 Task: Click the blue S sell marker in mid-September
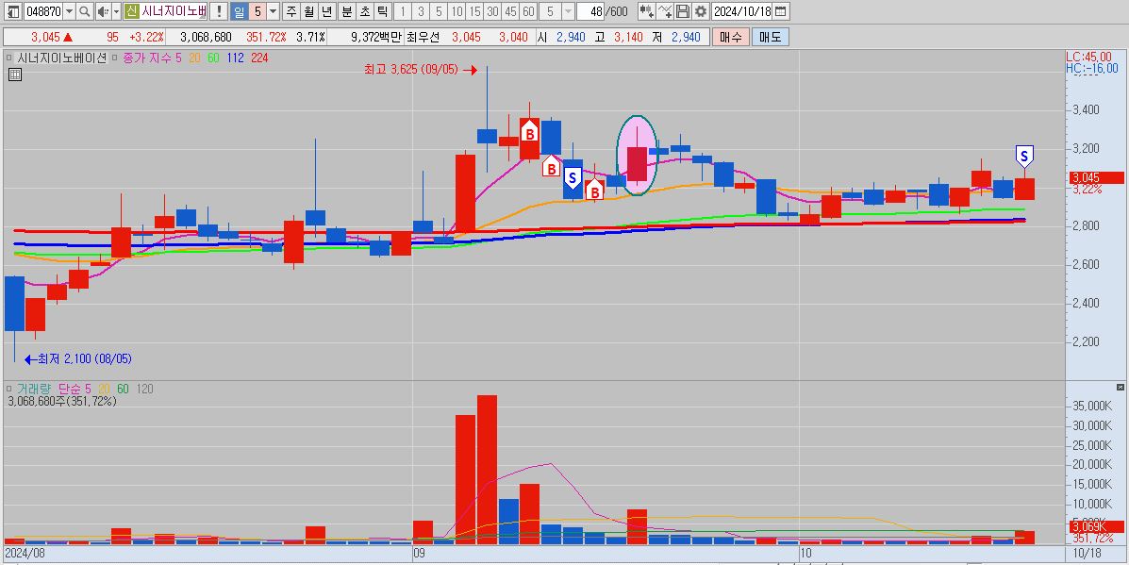tap(573, 177)
